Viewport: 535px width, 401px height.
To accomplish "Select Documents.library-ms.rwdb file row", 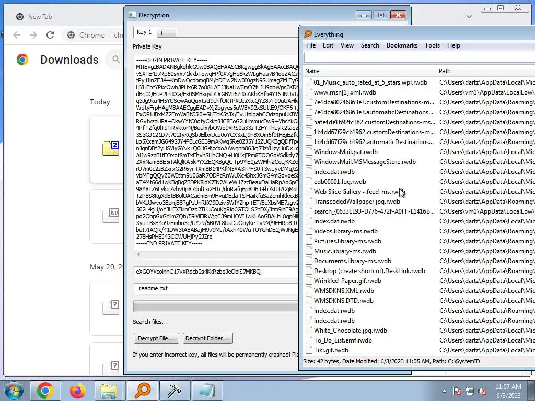I will pyautogui.click(x=353, y=261).
